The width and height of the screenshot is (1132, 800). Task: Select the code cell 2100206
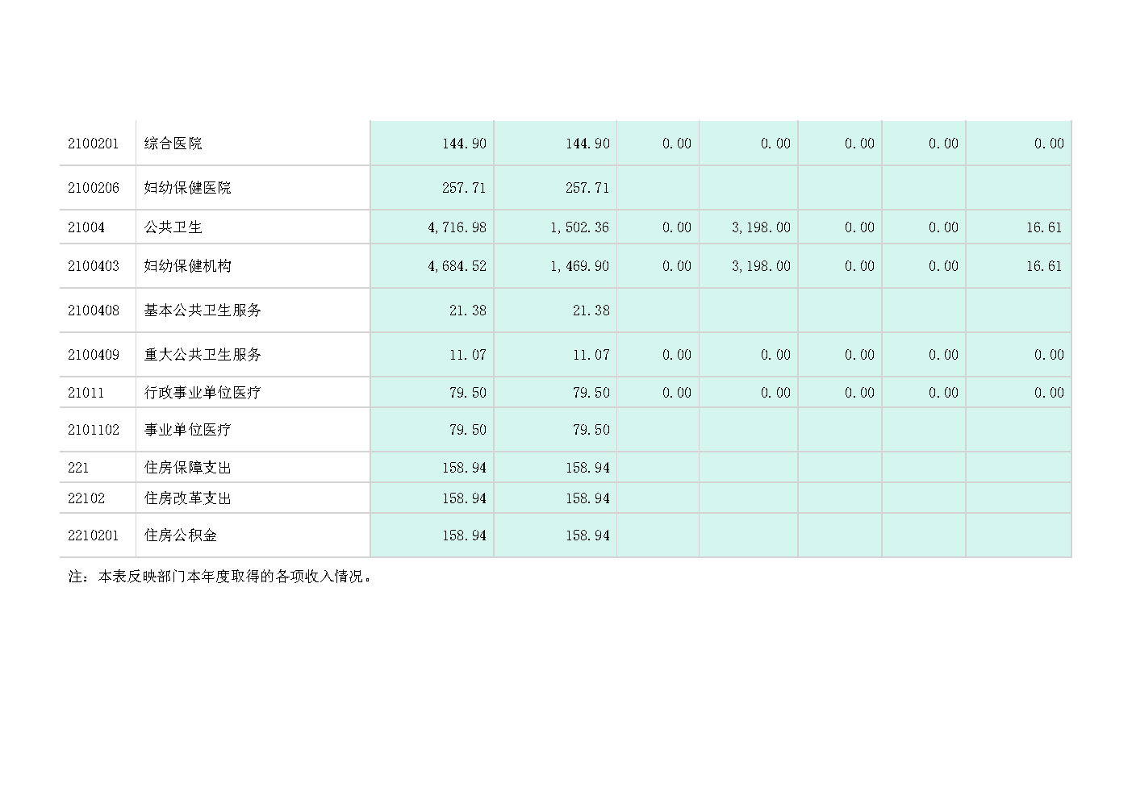(94, 188)
